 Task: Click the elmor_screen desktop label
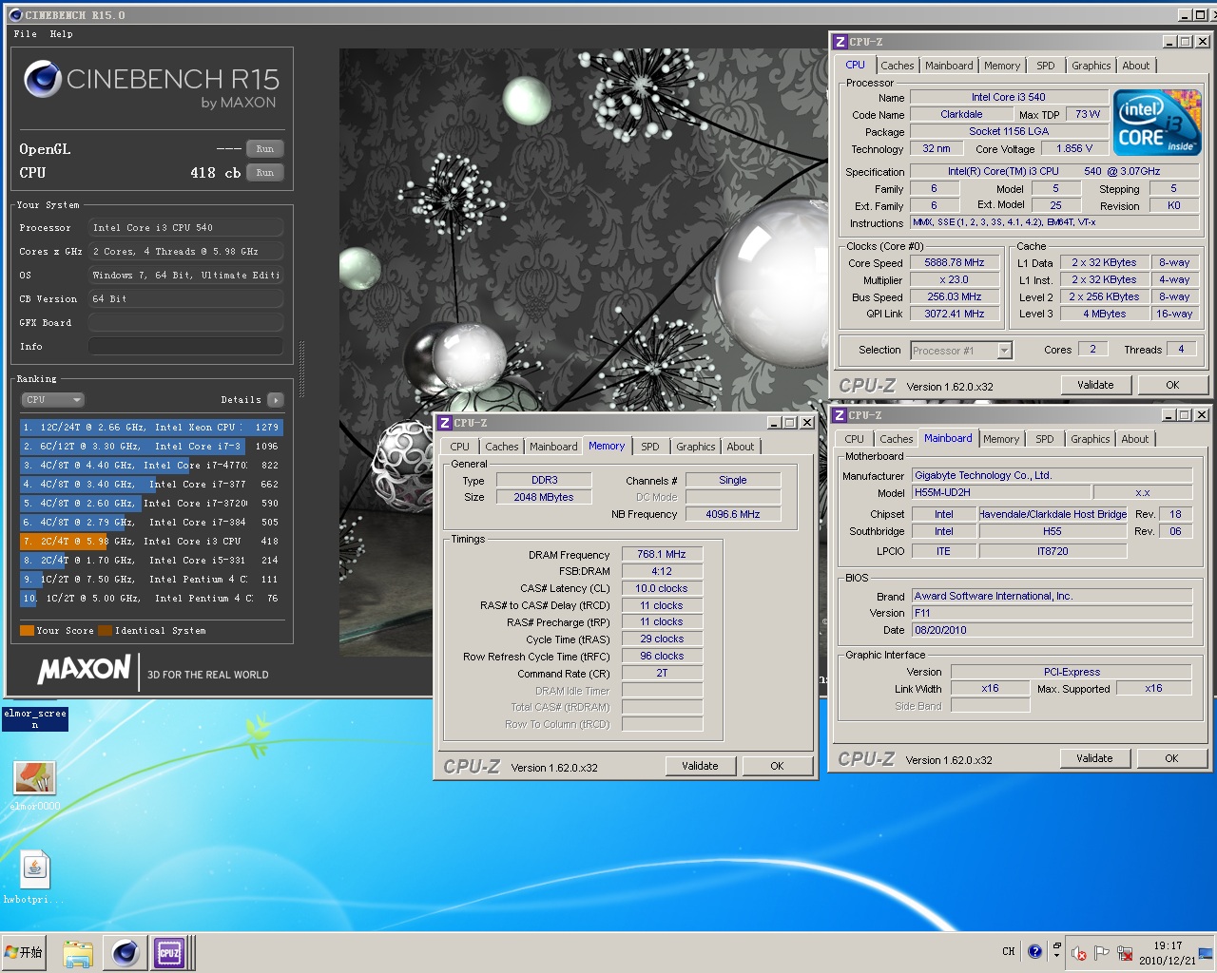click(35, 719)
